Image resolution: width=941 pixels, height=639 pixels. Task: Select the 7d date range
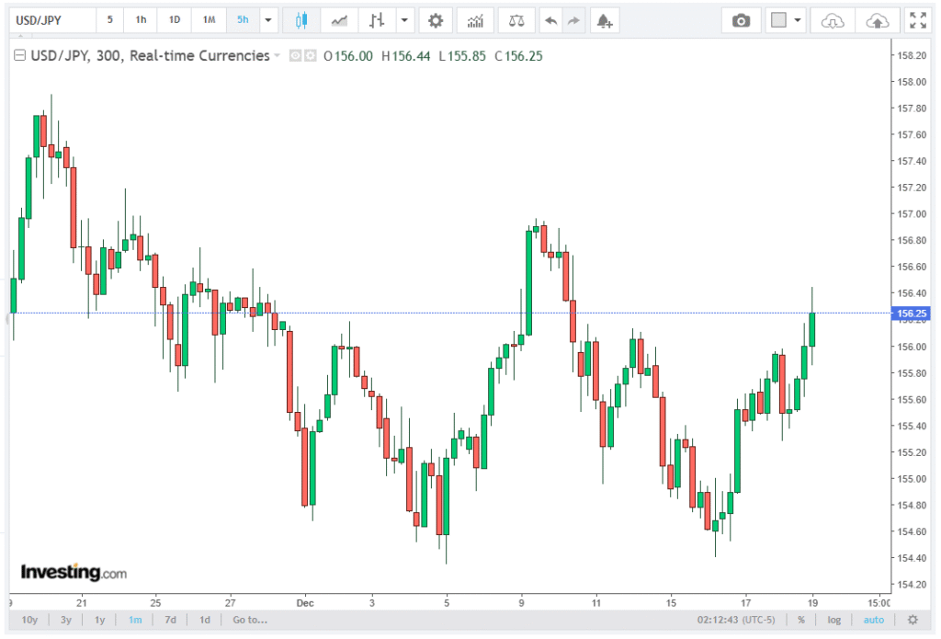(x=170, y=620)
